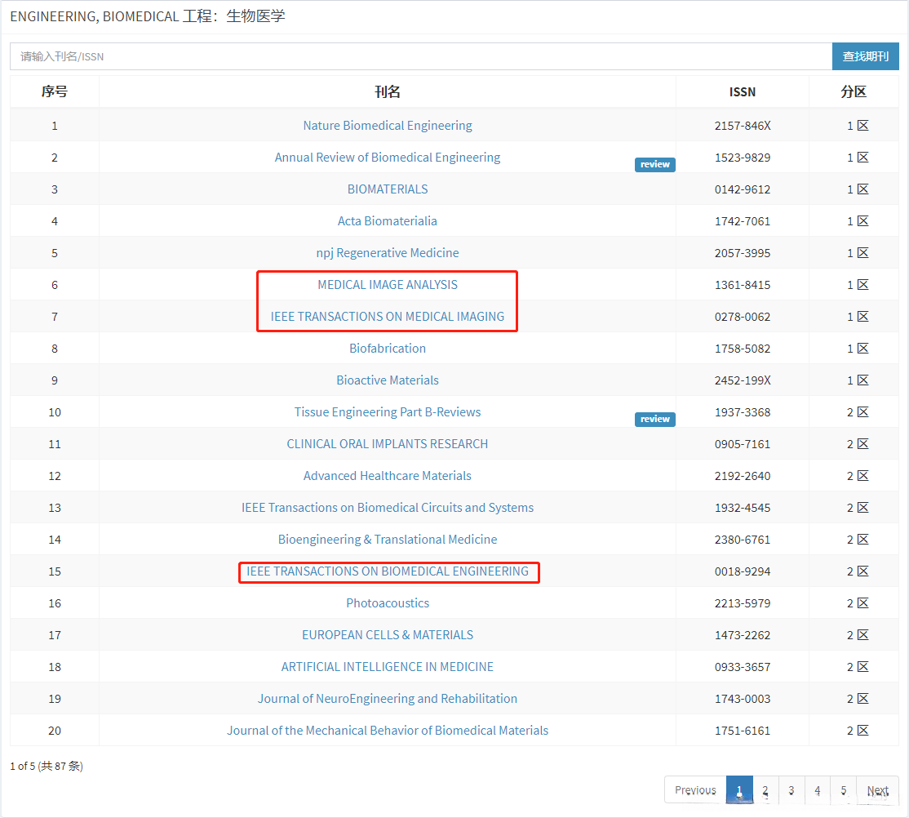This screenshot has width=909, height=818.
Task: Open the Nature Biomedical Engineering journal link
Action: (x=388, y=125)
